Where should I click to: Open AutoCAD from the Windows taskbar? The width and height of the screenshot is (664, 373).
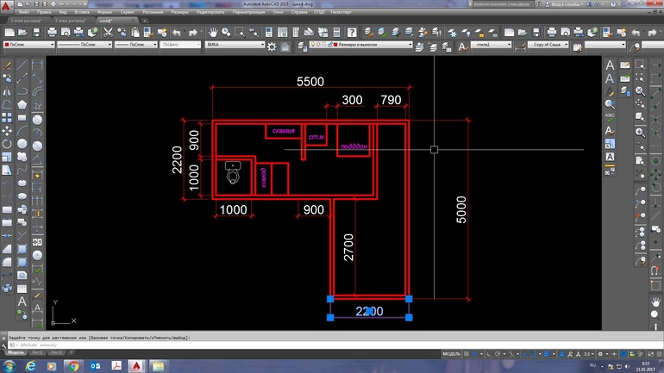pos(136,366)
